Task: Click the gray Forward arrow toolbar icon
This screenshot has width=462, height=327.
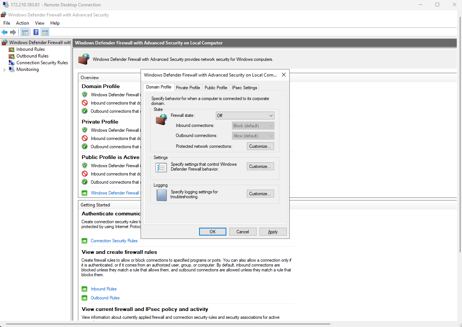Action: click(13, 32)
